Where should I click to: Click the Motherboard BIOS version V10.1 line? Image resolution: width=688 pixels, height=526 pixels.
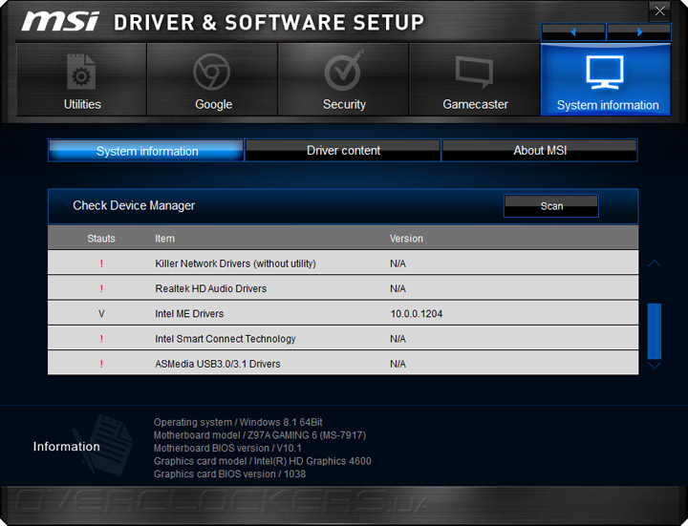click(x=227, y=448)
